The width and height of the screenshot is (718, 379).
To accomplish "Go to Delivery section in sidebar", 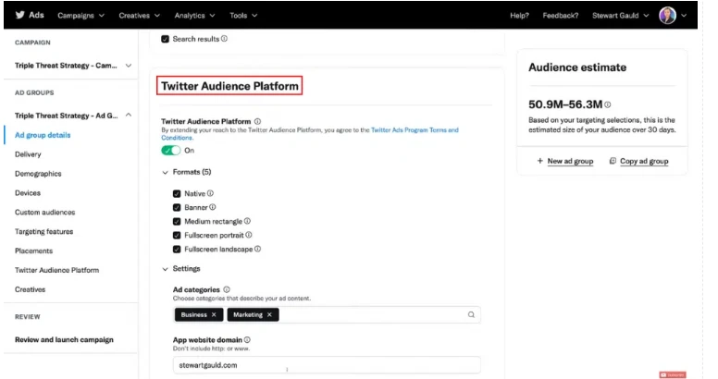I will click(x=28, y=154).
